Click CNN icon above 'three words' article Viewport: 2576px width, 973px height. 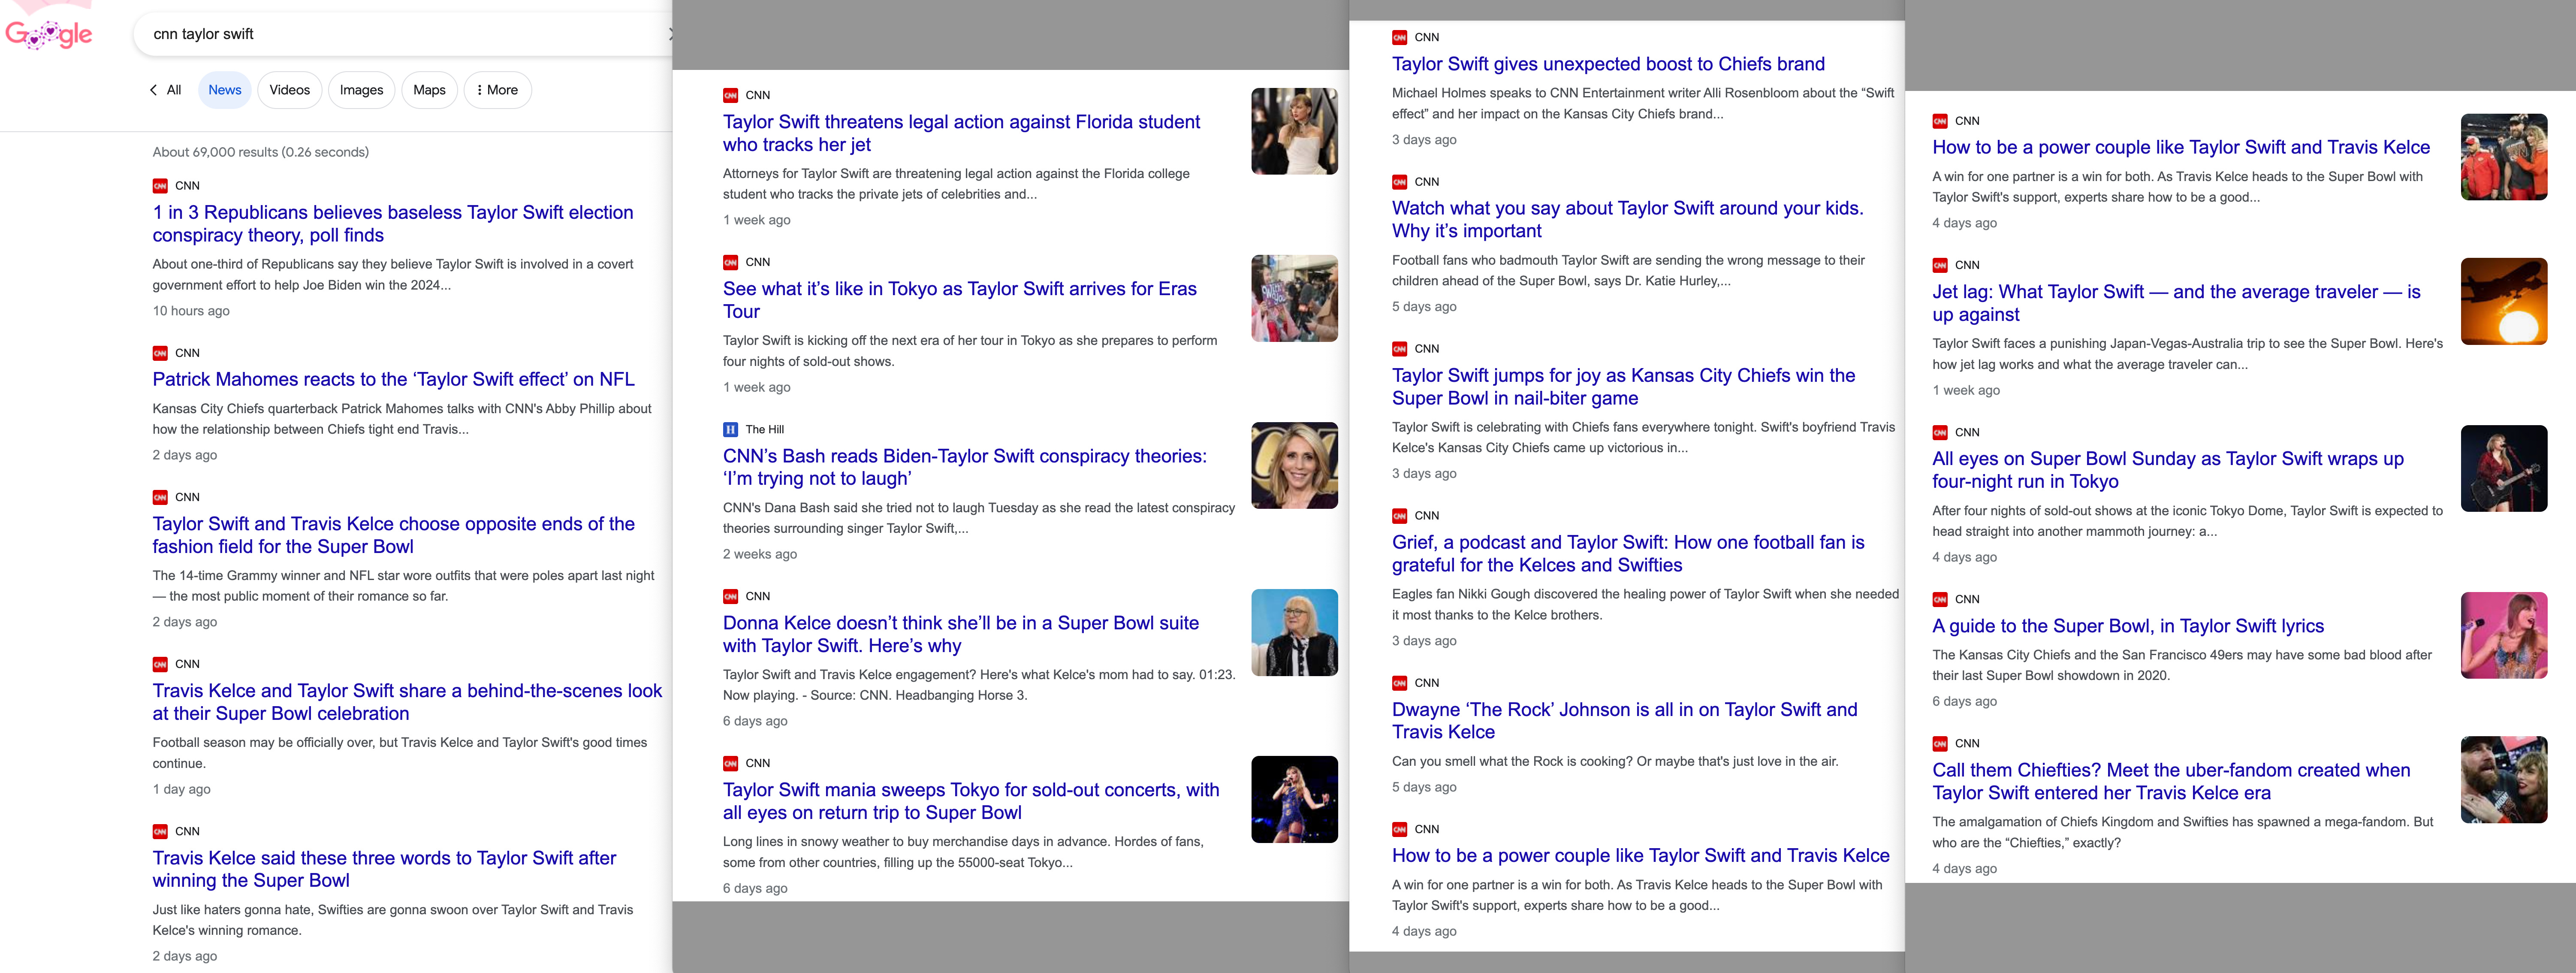point(160,831)
